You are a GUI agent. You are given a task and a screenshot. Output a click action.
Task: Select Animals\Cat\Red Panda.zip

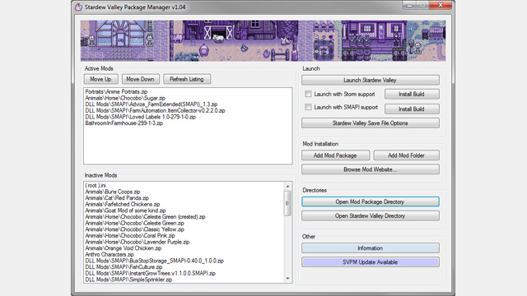coord(117,198)
